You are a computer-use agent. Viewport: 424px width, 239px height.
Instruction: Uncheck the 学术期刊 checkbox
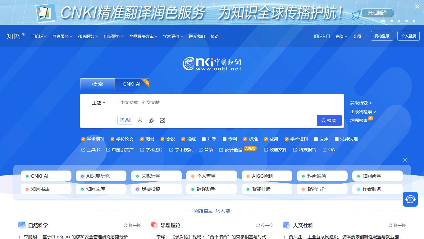(83, 139)
